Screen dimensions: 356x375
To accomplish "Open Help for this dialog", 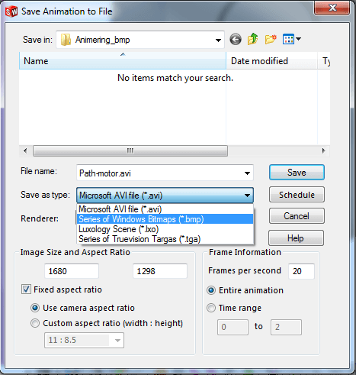I will pos(296,238).
